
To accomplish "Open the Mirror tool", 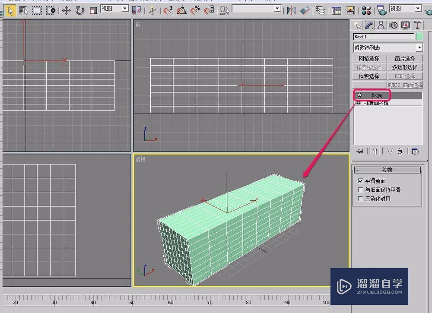I will [291, 10].
